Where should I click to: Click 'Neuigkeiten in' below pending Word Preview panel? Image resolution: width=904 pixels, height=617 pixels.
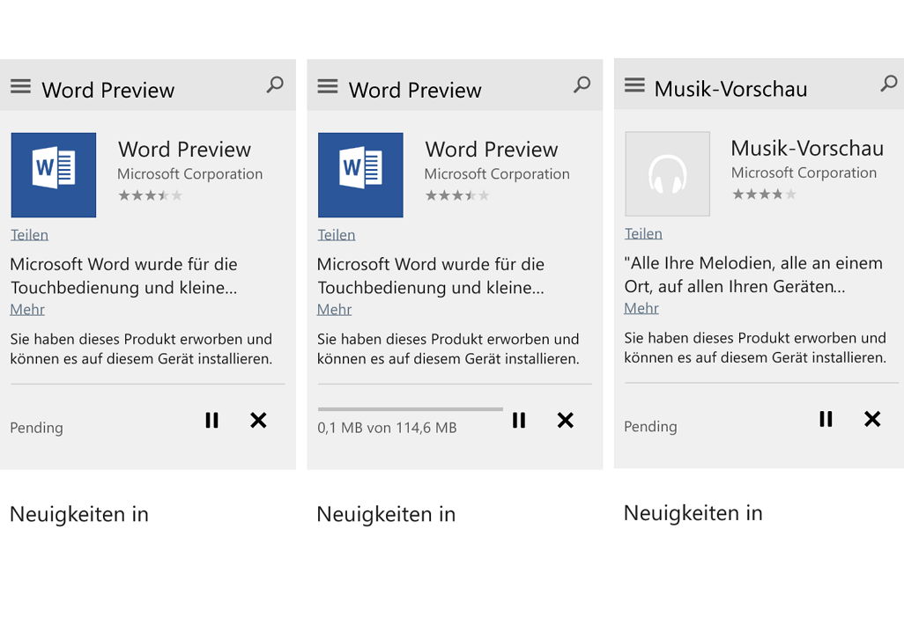pyautogui.click(x=79, y=514)
